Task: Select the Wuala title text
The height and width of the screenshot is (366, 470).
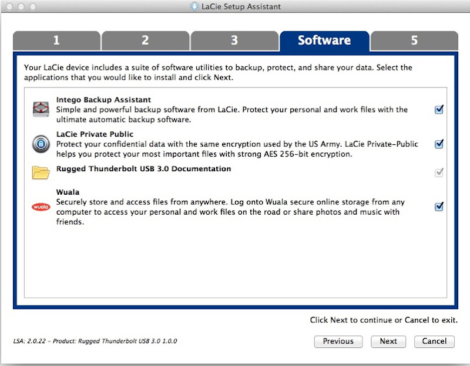Action: click(x=68, y=192)
